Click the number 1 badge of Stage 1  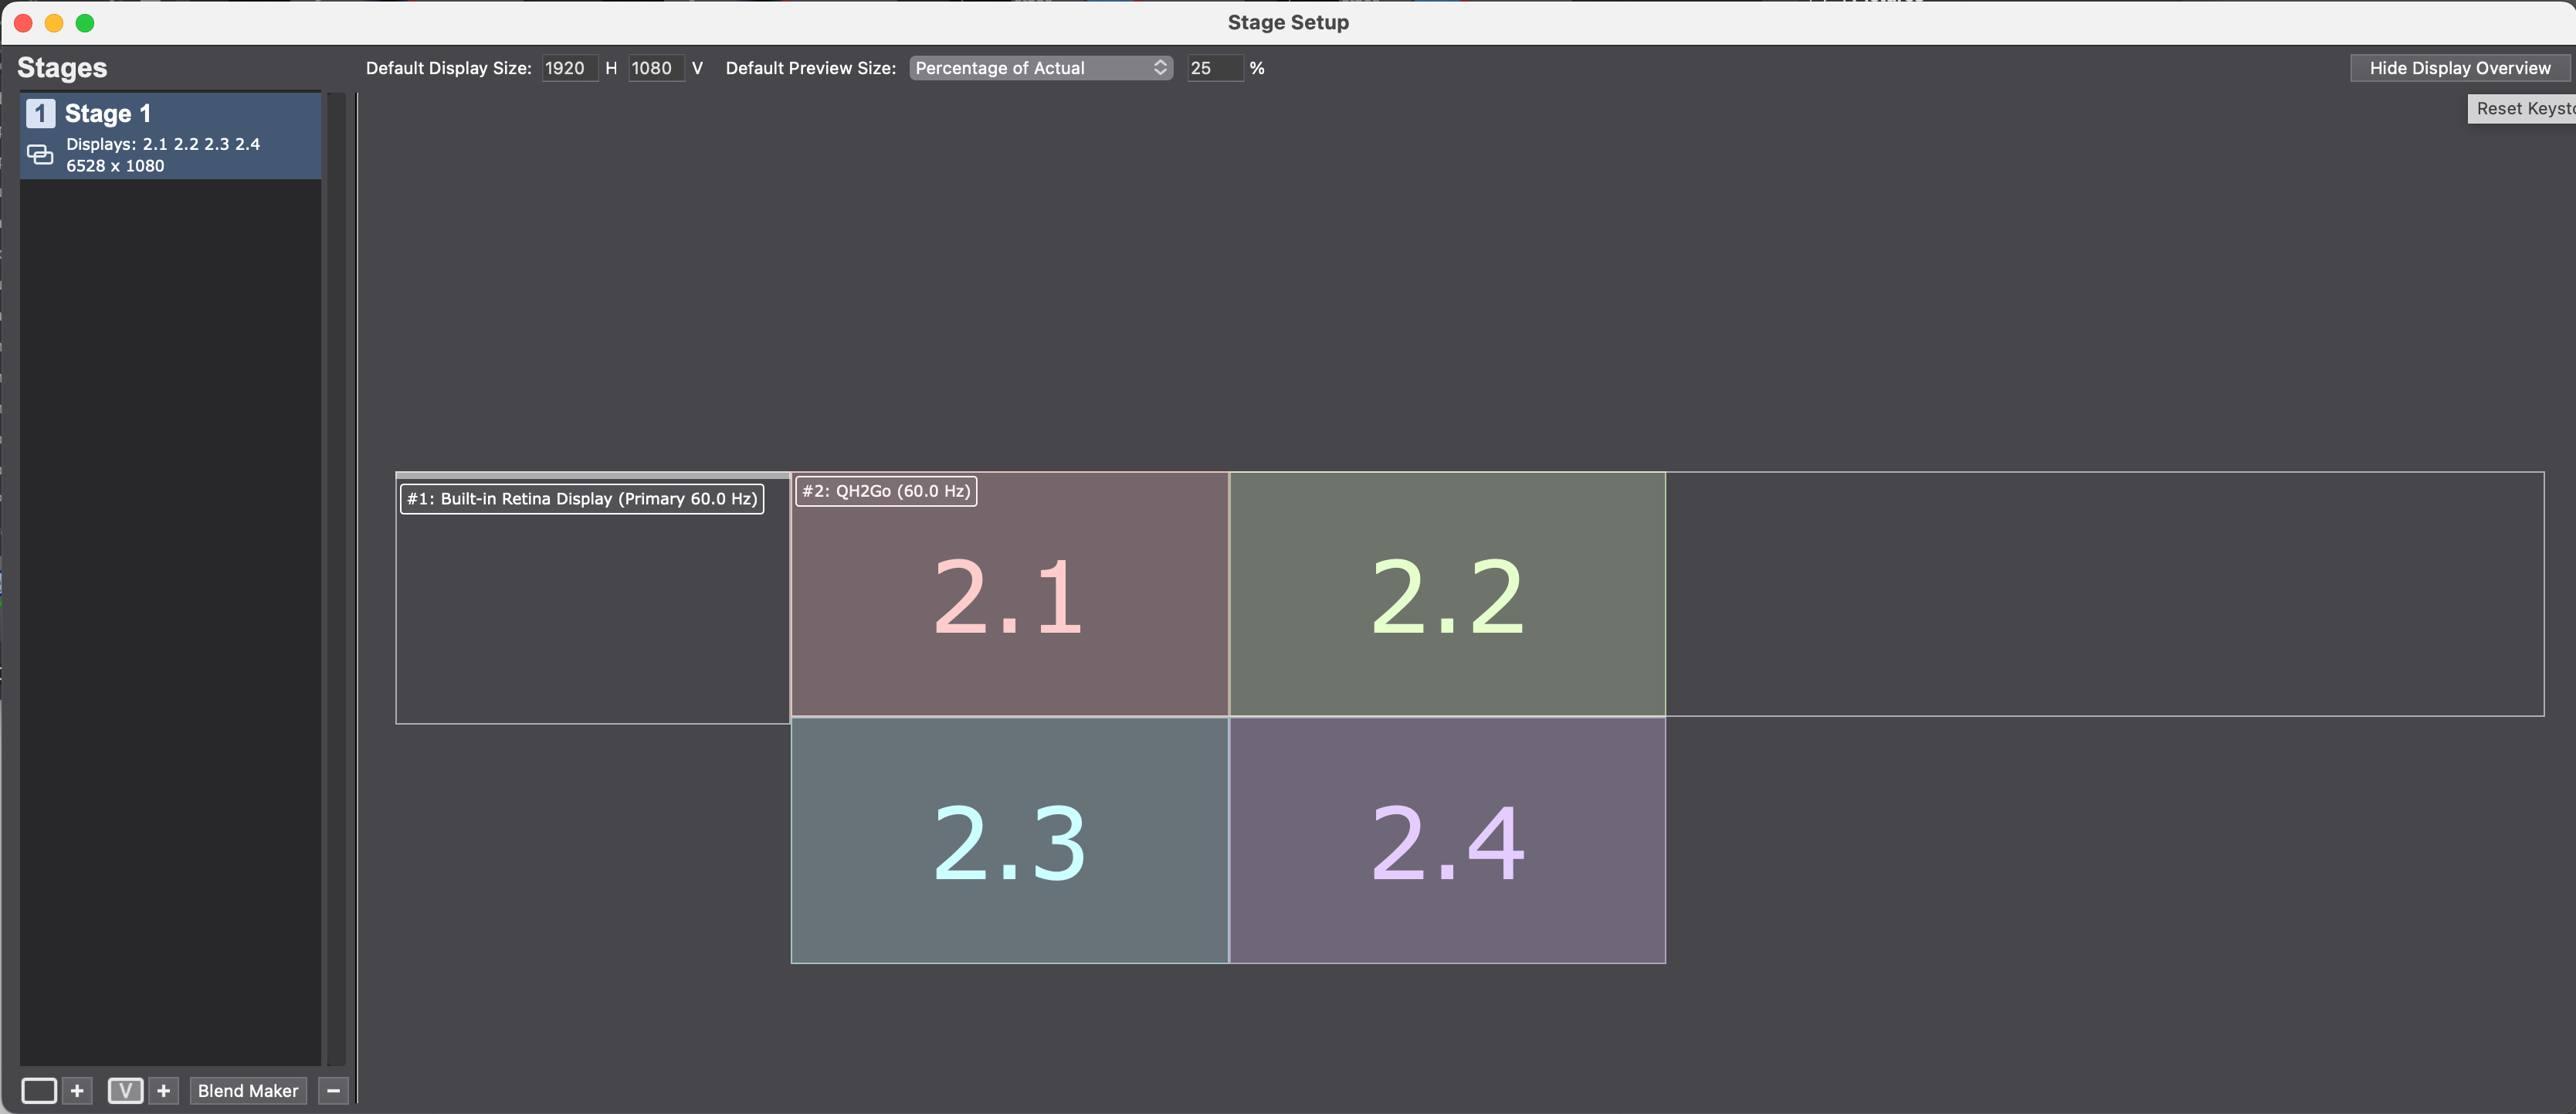(40, 113)
